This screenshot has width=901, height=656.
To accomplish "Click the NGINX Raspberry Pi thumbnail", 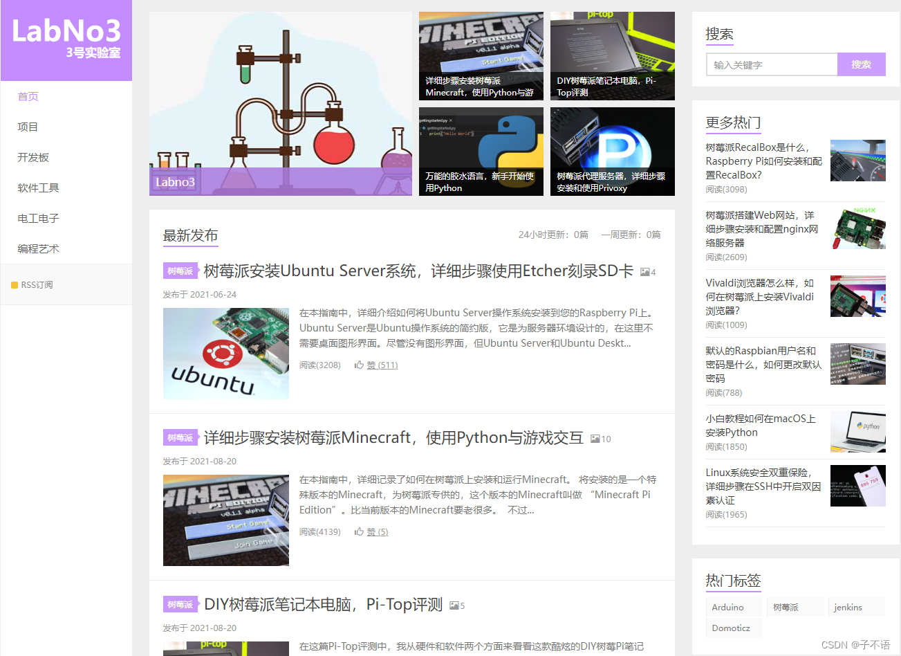I will [x=858, y=228].
